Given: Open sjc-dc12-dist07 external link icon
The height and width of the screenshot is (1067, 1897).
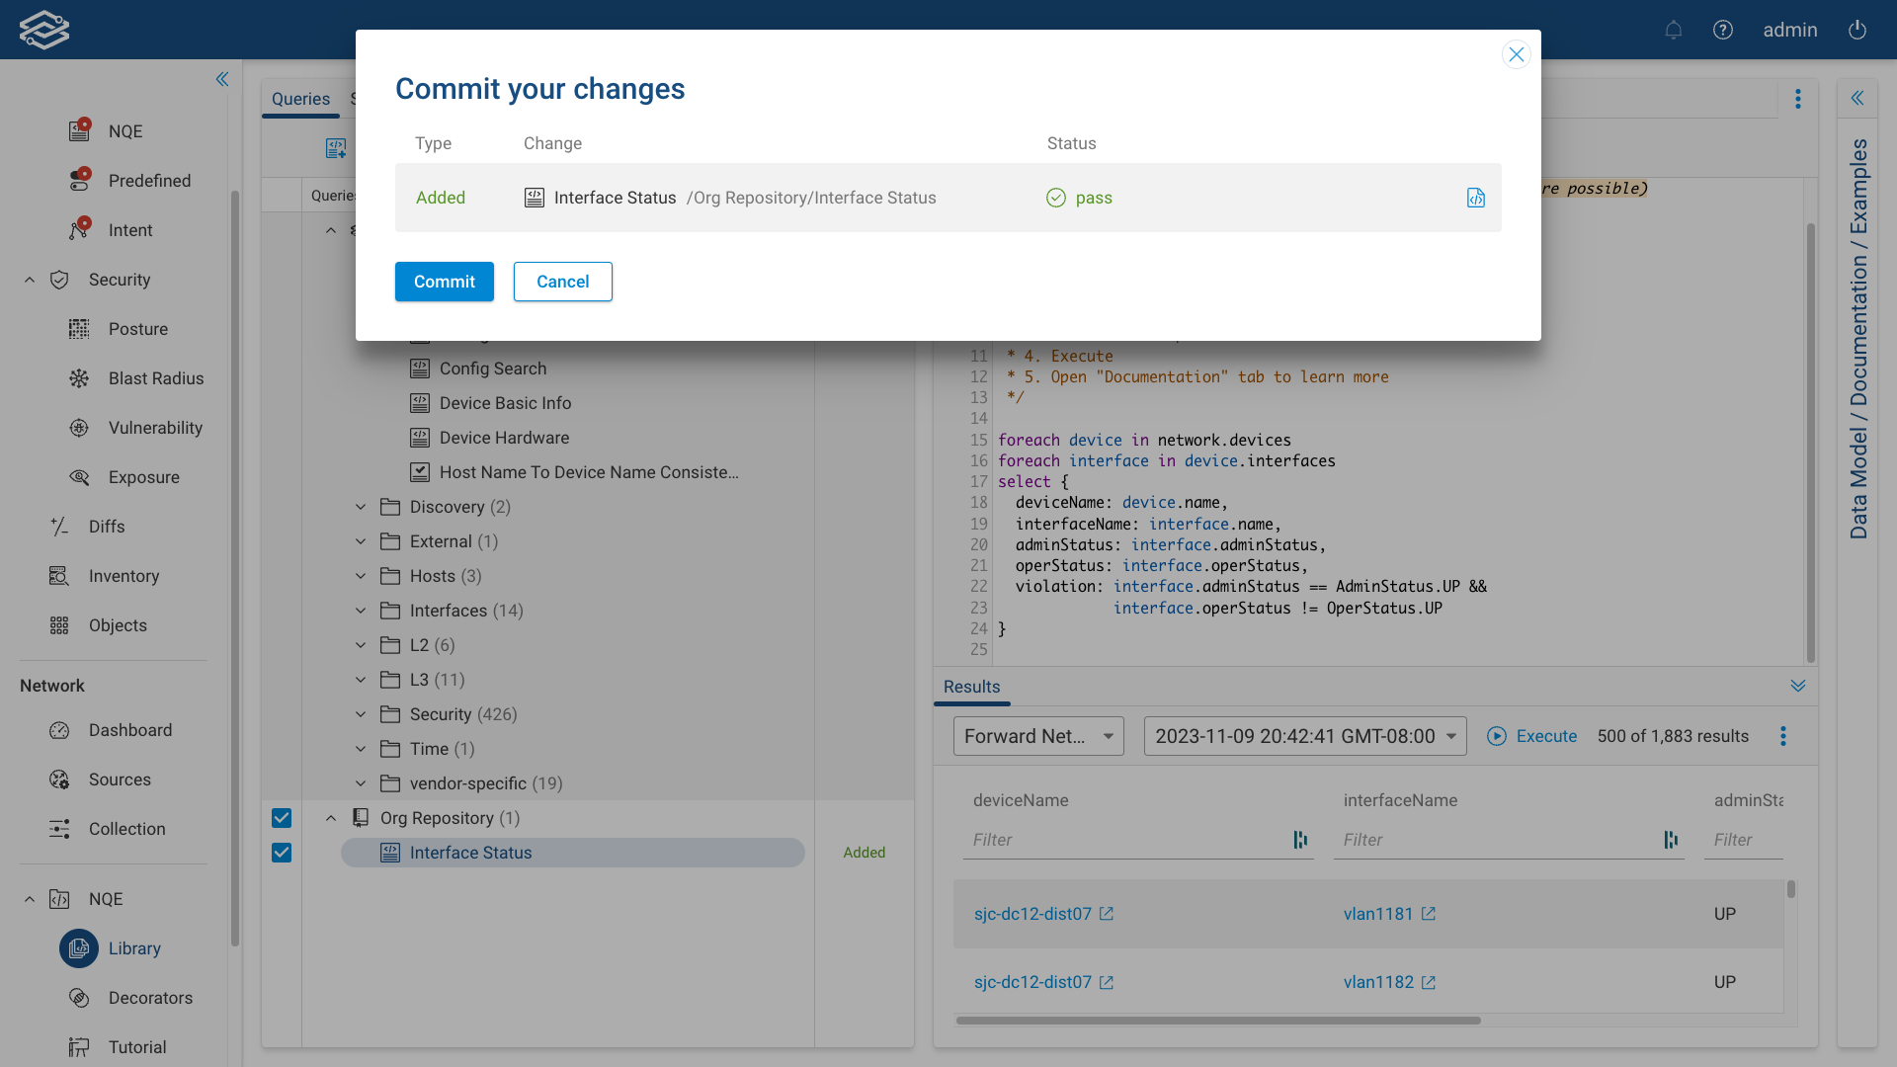Looking at the screenshot, I should [x=1107, y=914].
